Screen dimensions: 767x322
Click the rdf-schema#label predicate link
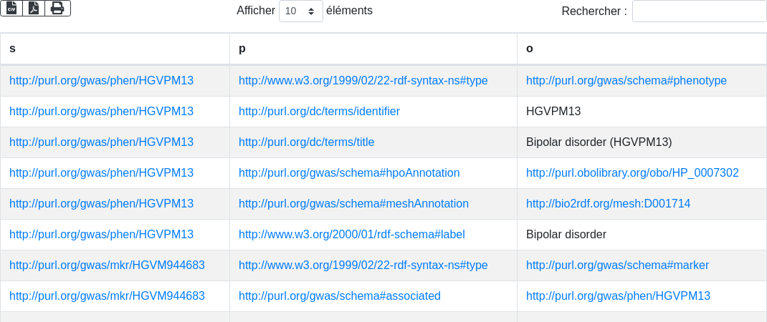point(352,235)
